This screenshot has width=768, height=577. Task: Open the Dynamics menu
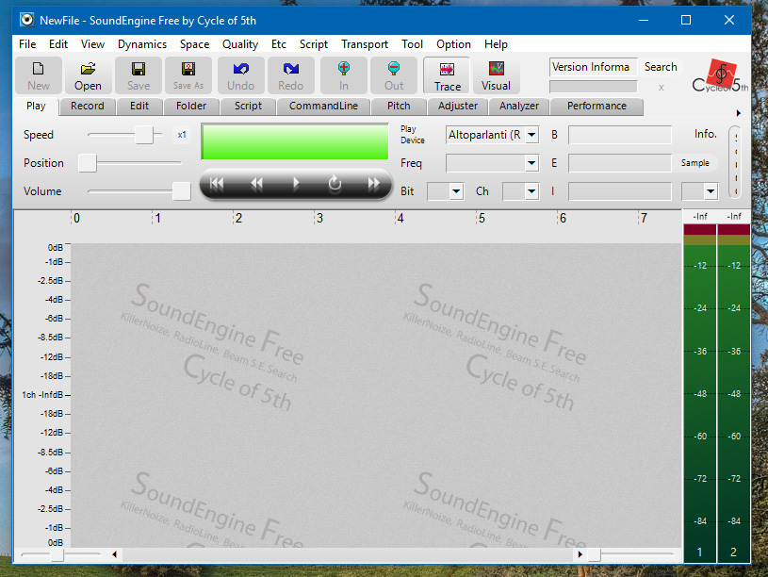[x=141, y=44]
